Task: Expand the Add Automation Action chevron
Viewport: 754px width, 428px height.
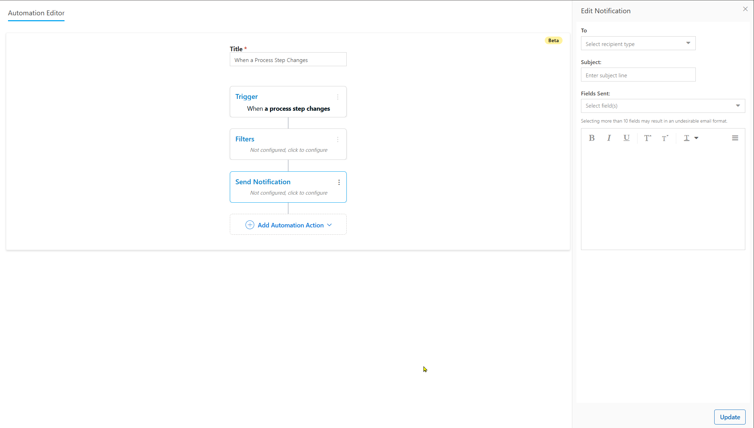Action: click(x=330, y=225)
